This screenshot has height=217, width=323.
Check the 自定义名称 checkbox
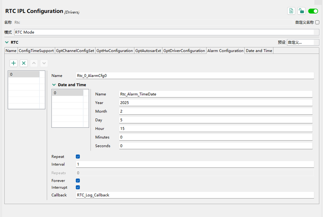(x=317, y=22)
